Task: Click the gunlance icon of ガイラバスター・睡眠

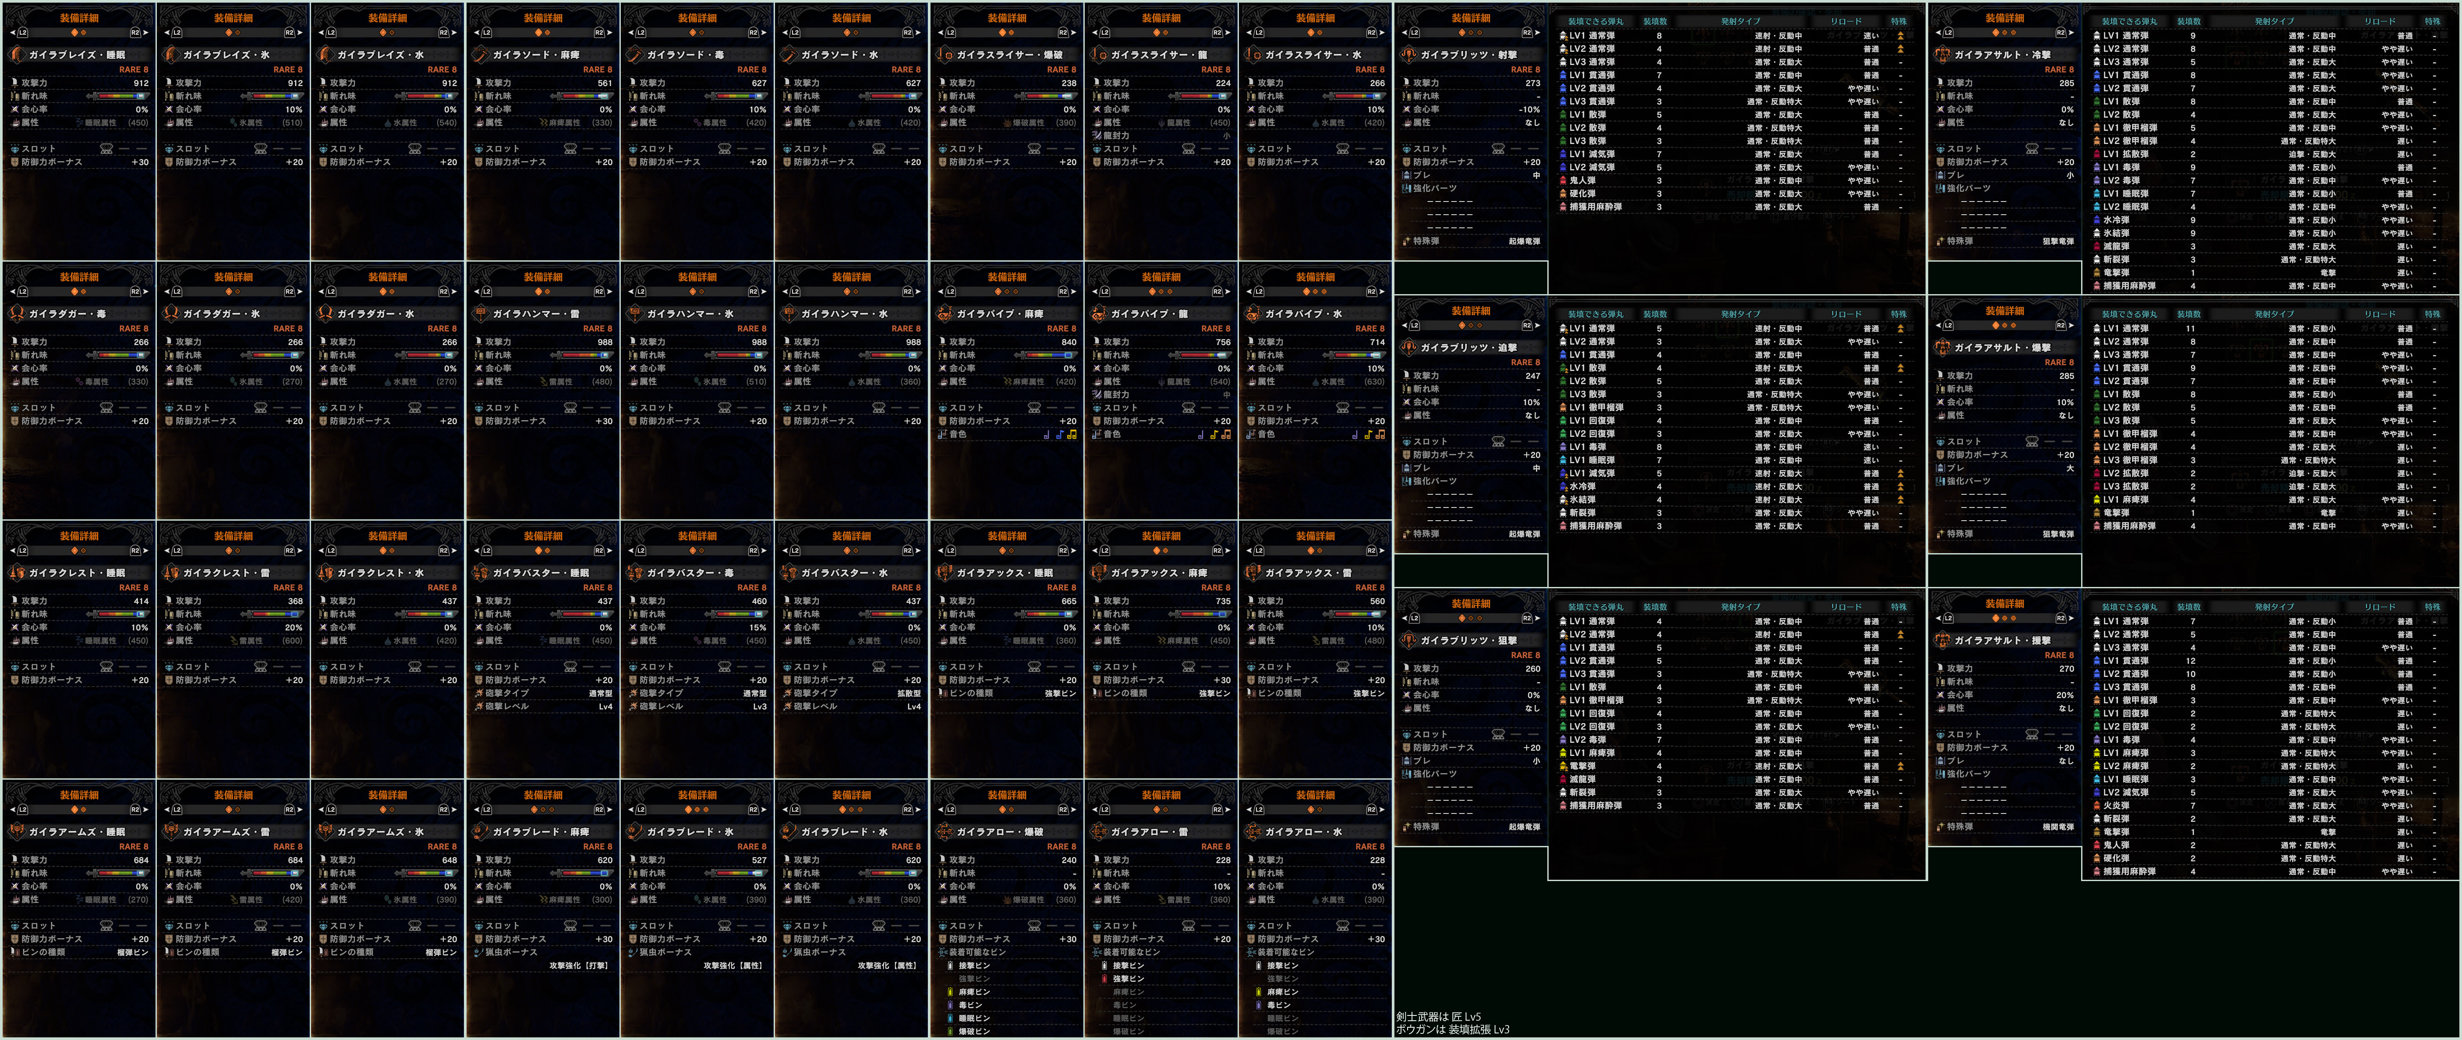Action: [480, 572]
